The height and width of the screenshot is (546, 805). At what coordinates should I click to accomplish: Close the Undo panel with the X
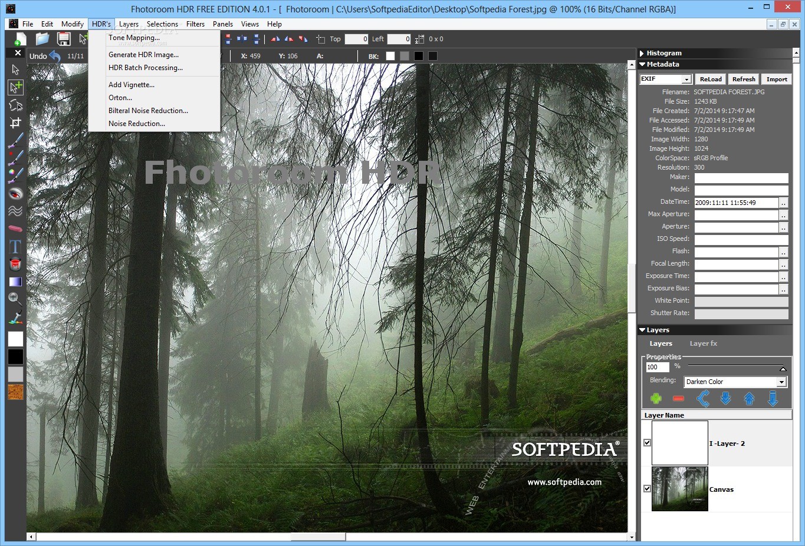point(18,53)
